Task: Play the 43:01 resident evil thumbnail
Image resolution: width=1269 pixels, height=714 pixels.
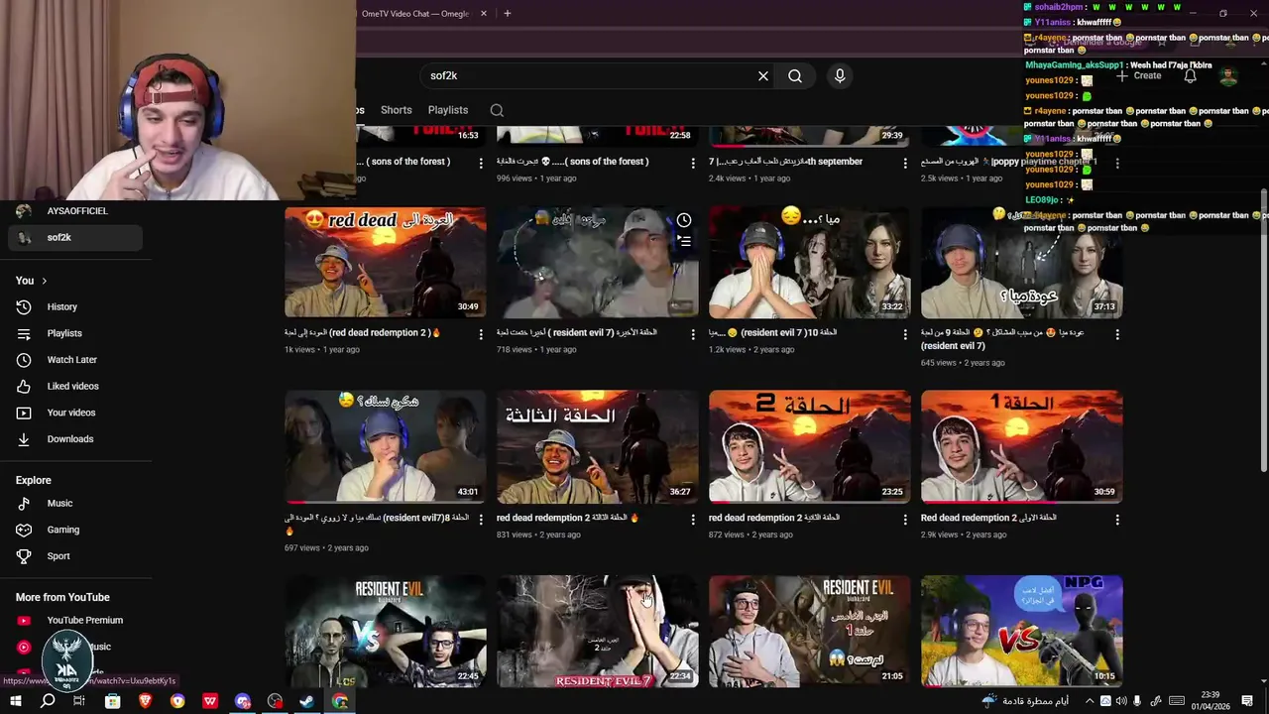Action: pyautogui.click(x=386, y=447)
